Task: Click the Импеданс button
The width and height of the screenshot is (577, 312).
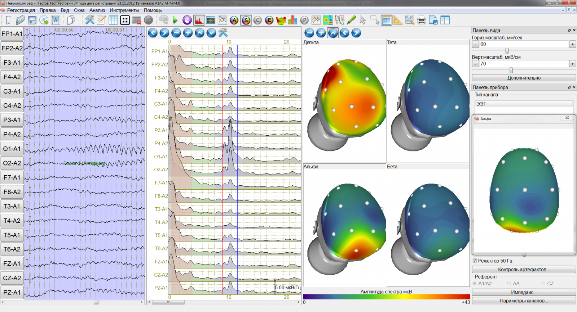Action: 524,292
